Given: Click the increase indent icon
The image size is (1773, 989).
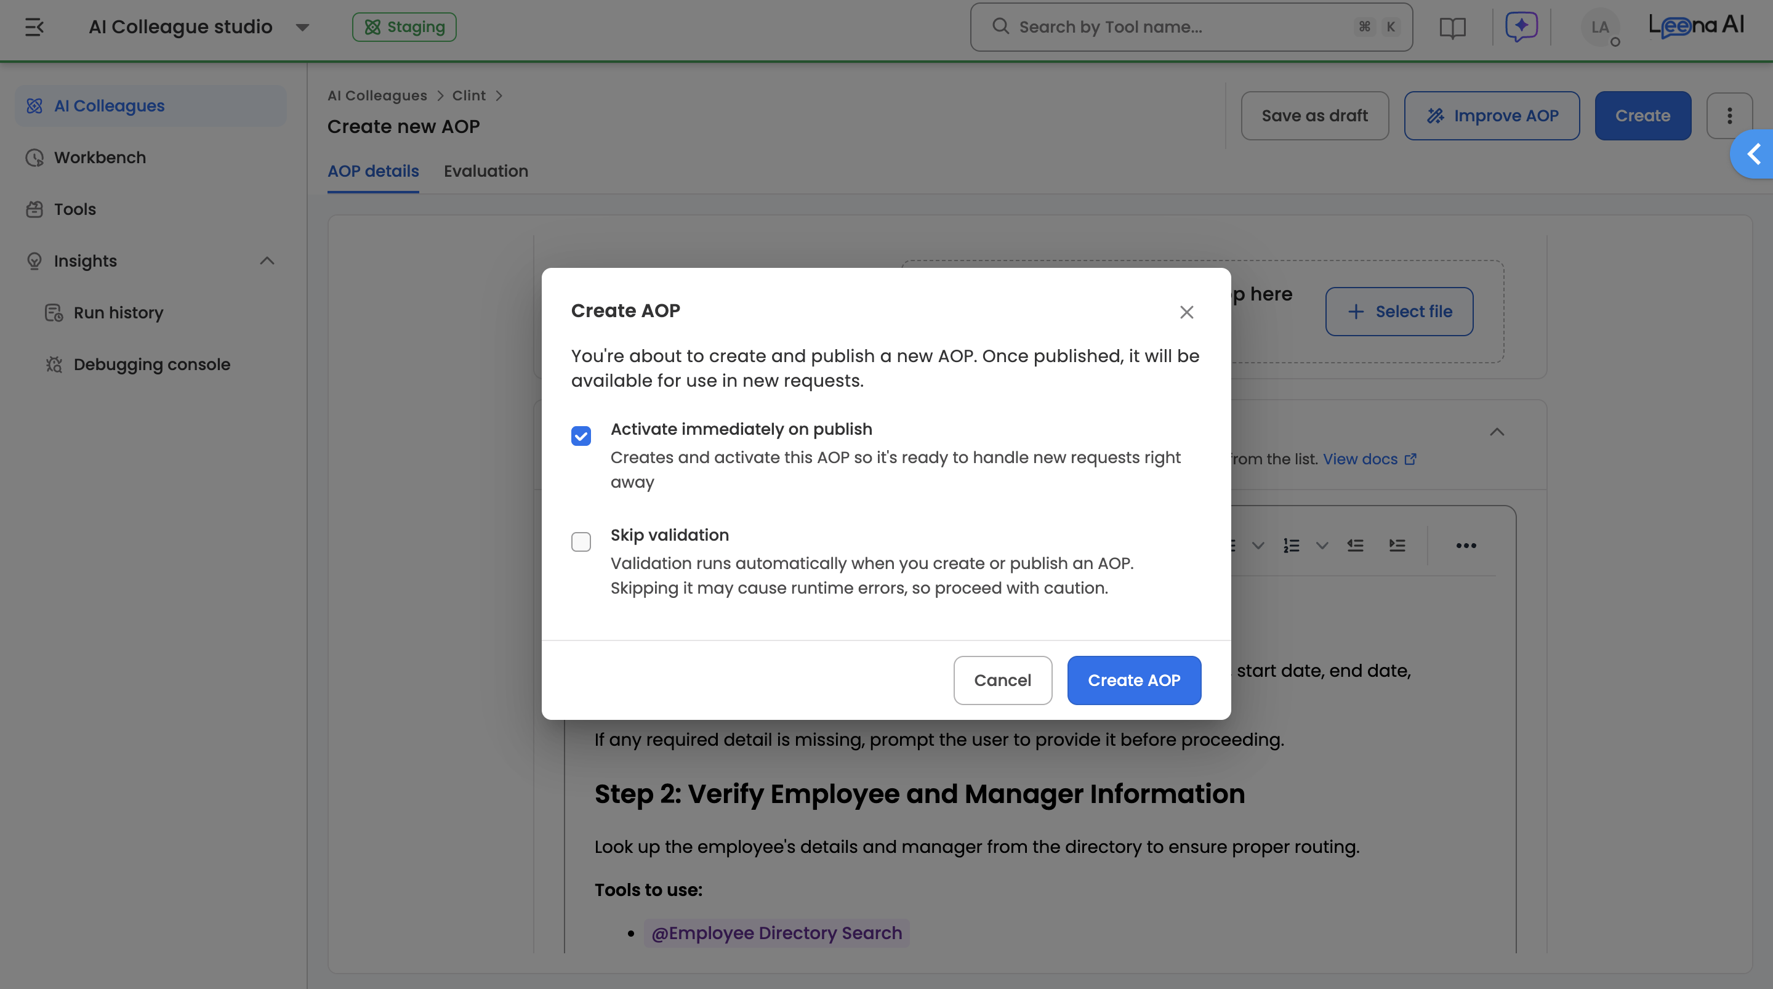Looking at the screenshot, I should [1397, 546].
